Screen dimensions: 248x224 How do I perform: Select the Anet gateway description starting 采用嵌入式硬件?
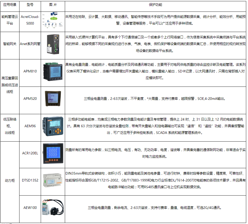[156, 44]
